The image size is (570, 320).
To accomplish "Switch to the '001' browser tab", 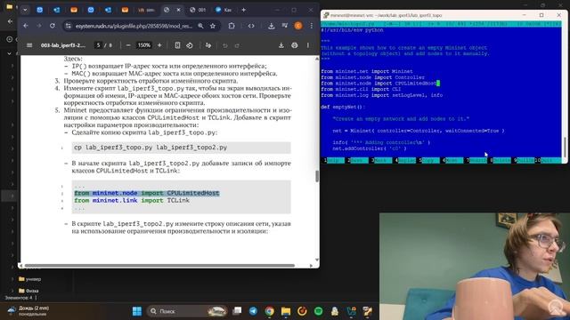I will pos(198,10).
